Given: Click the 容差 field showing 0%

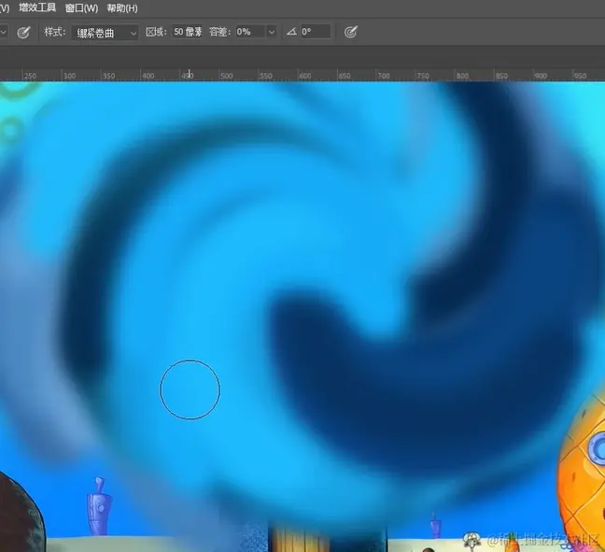Looking at the screenshot, I should point(250,32).
